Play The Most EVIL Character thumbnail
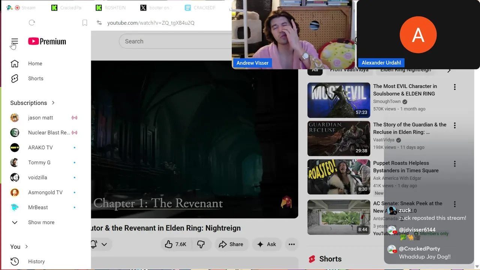 click(339, 100)
